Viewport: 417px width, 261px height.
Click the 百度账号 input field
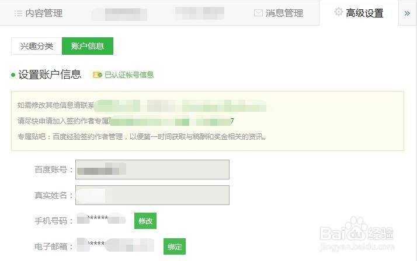(x=152, y=170)
